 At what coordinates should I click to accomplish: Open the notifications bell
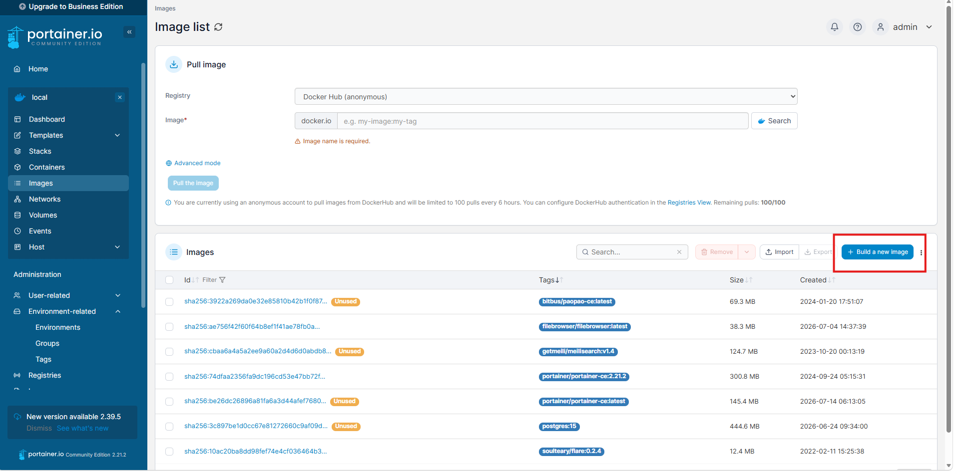pyautogui.click(x=835, y=27)
